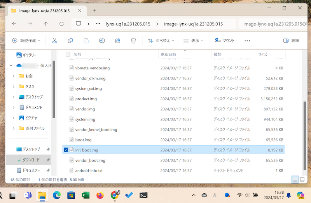Viewport: 311px width, 203px height.
Task: Click the up-arrow parent folder button
Action: click(45, 24)
